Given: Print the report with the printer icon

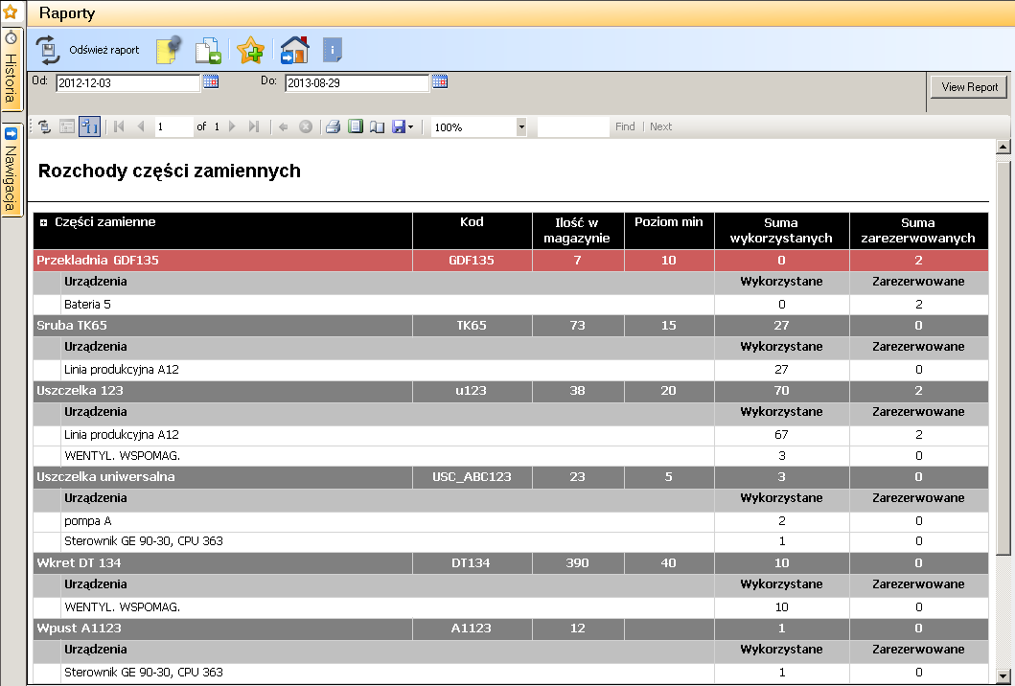Looking at the screenshot, I should coord(333,126).
